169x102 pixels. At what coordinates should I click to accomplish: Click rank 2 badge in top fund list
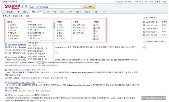click(144, 25)
